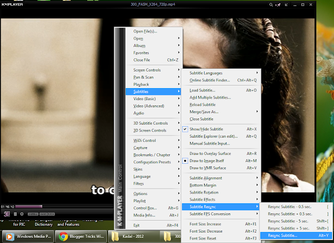Open WiDi Control menu entry
The width and height of the screenshot is (334, 243).
153,140
